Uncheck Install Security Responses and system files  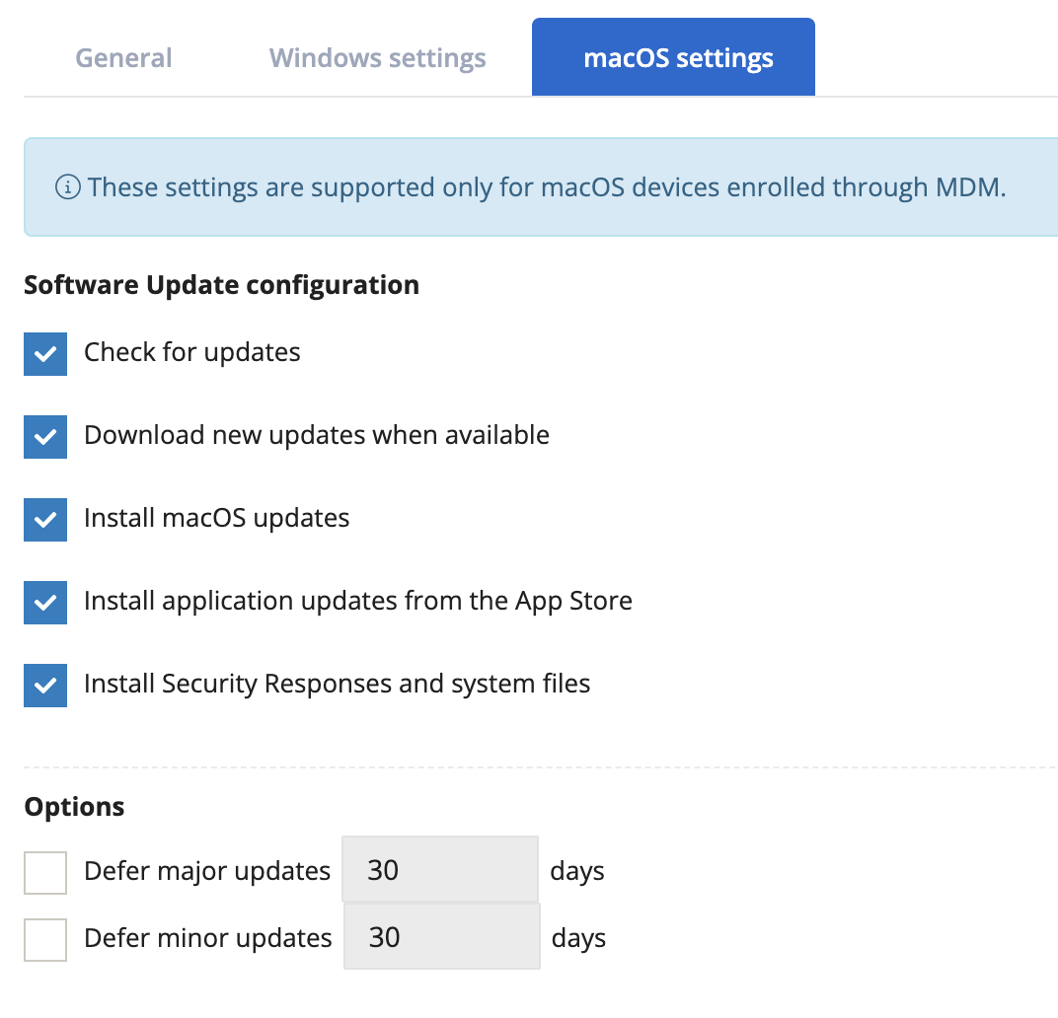pos(45,686)
